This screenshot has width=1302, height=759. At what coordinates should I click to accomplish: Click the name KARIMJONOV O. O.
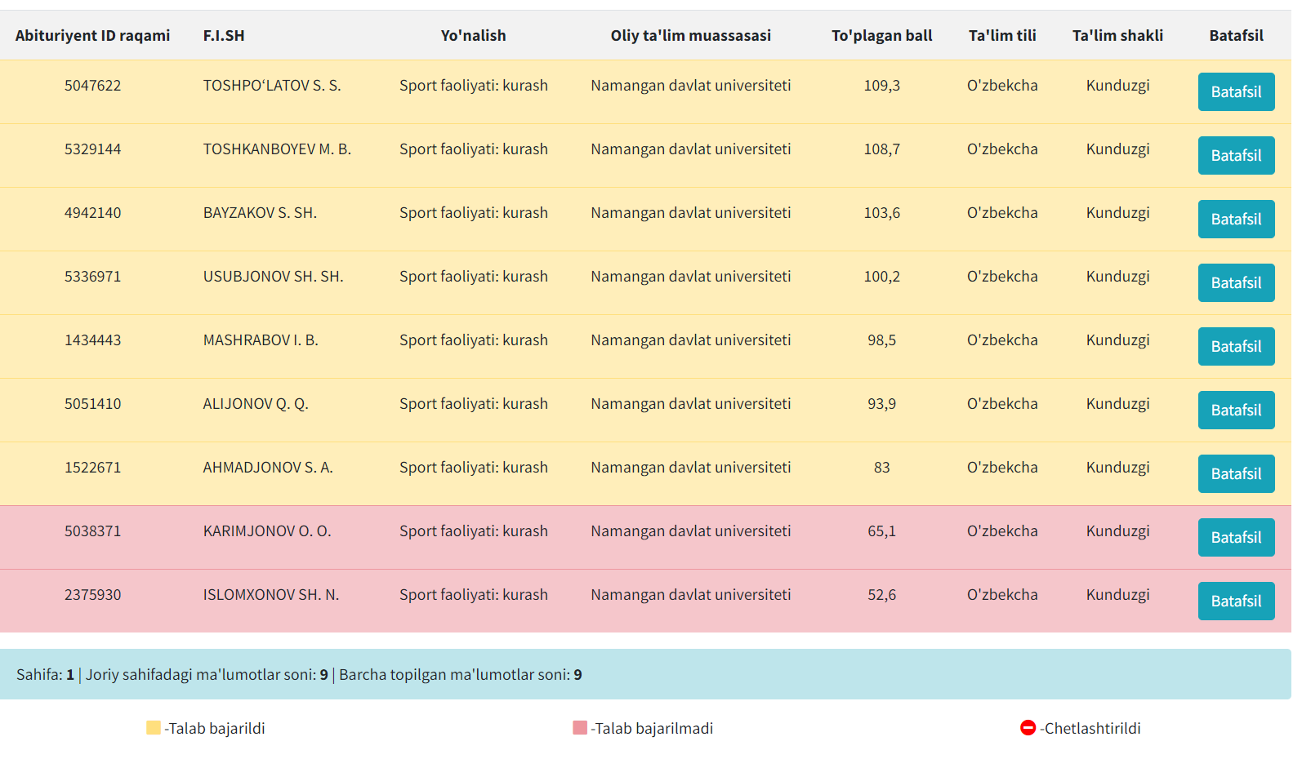pyautogui.click(x=267, y=531)
